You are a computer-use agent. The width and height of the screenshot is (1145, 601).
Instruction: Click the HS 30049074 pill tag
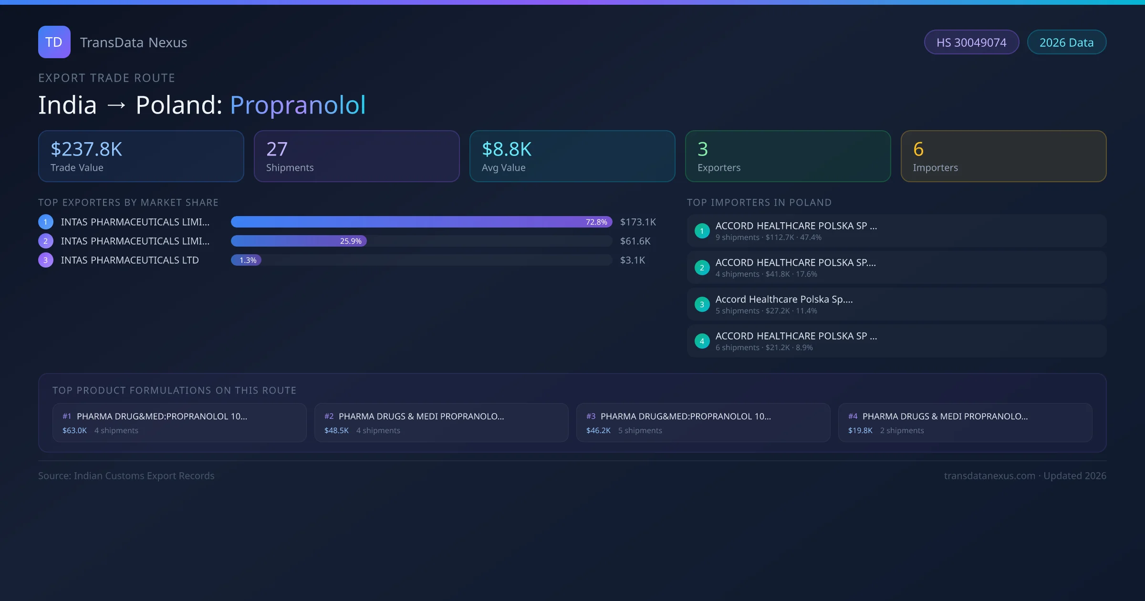(x=971, y=42)
